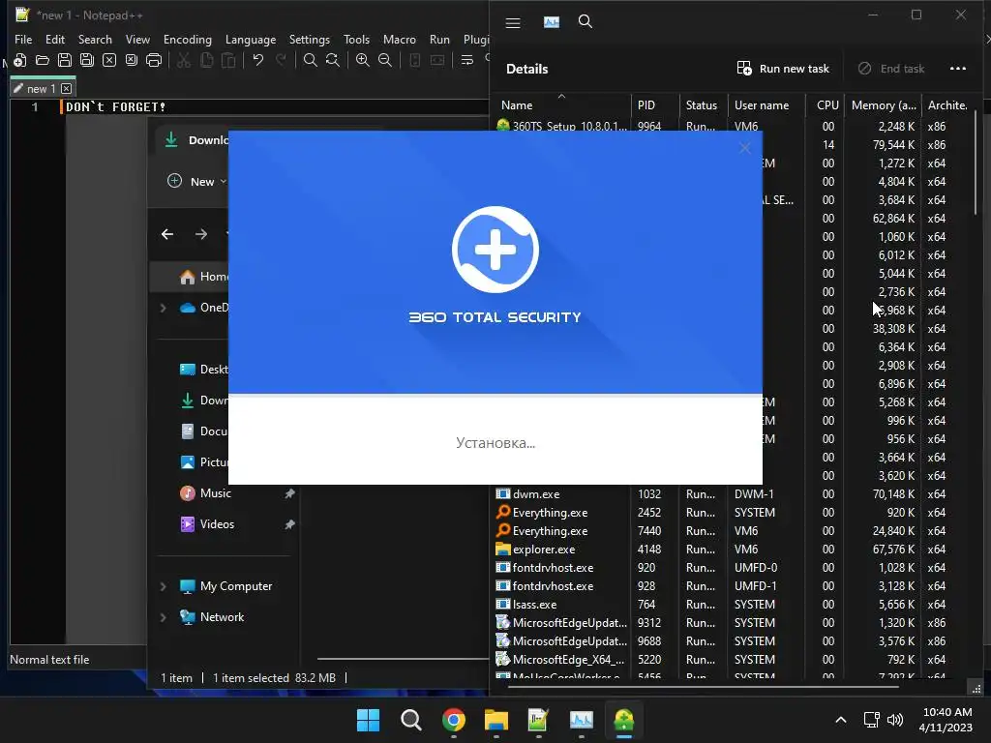The height and width of the screenshot is (743, 991).
Task: Click the Task Manager logo icon
Action: click(x=551, y=22)
